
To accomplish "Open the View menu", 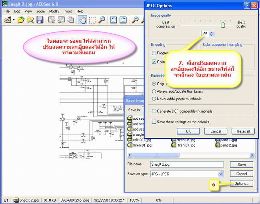I will click(x=28, y=11).
